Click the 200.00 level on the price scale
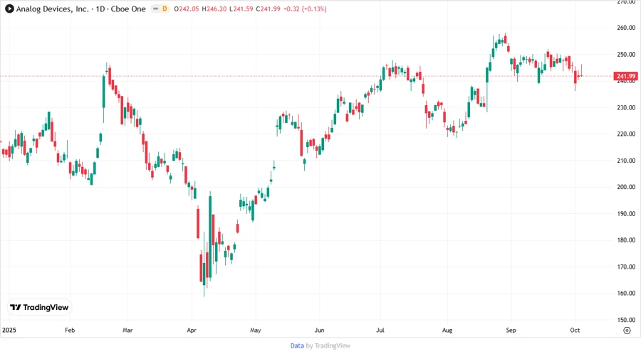The height and width of the screenshot is (354, 641). (626, 187)
